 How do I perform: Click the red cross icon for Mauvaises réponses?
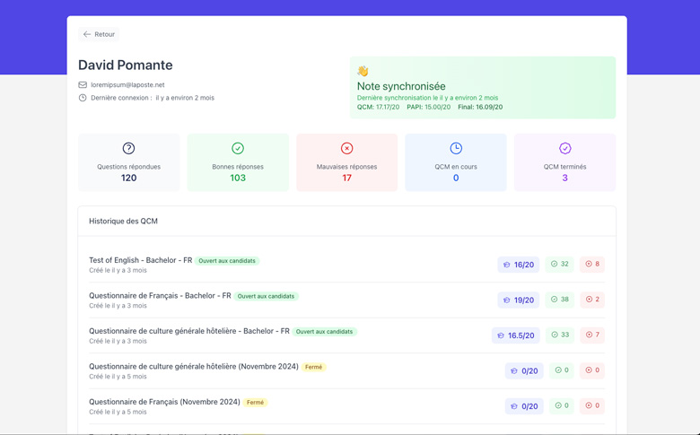(x=346, y=148)
